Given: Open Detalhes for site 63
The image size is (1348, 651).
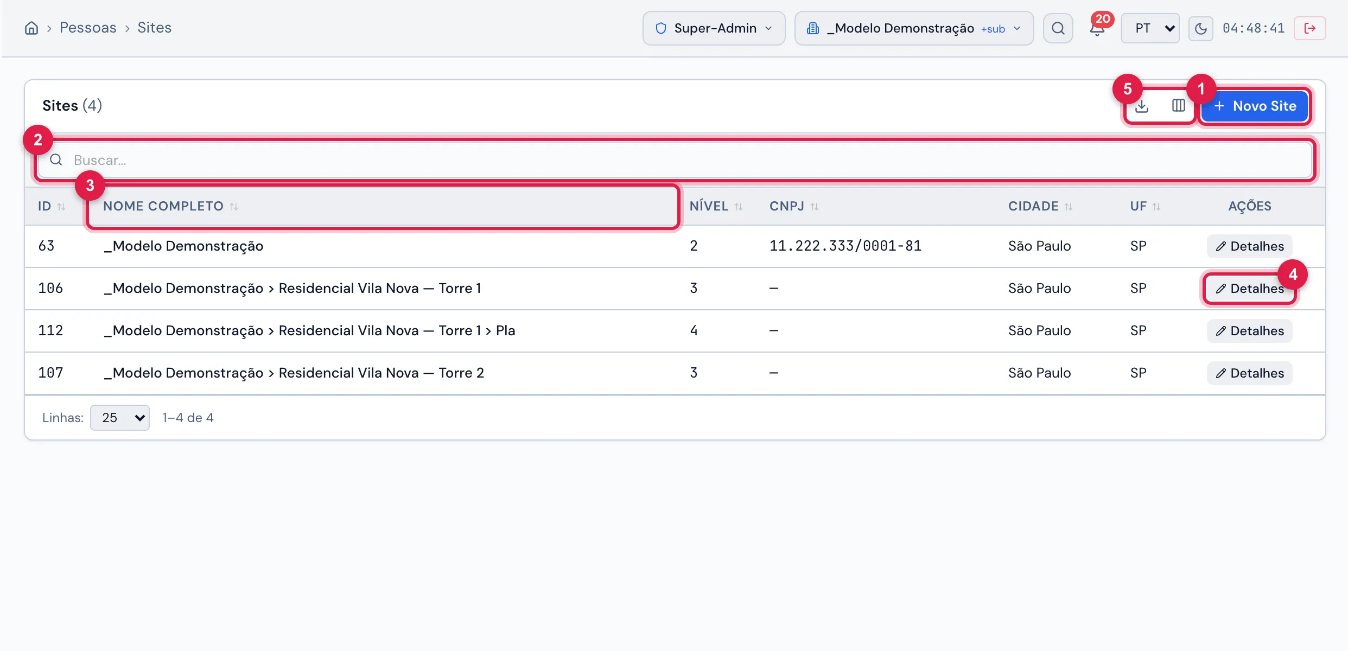Looking at the screenshot, I should [x=1249, y=246].
